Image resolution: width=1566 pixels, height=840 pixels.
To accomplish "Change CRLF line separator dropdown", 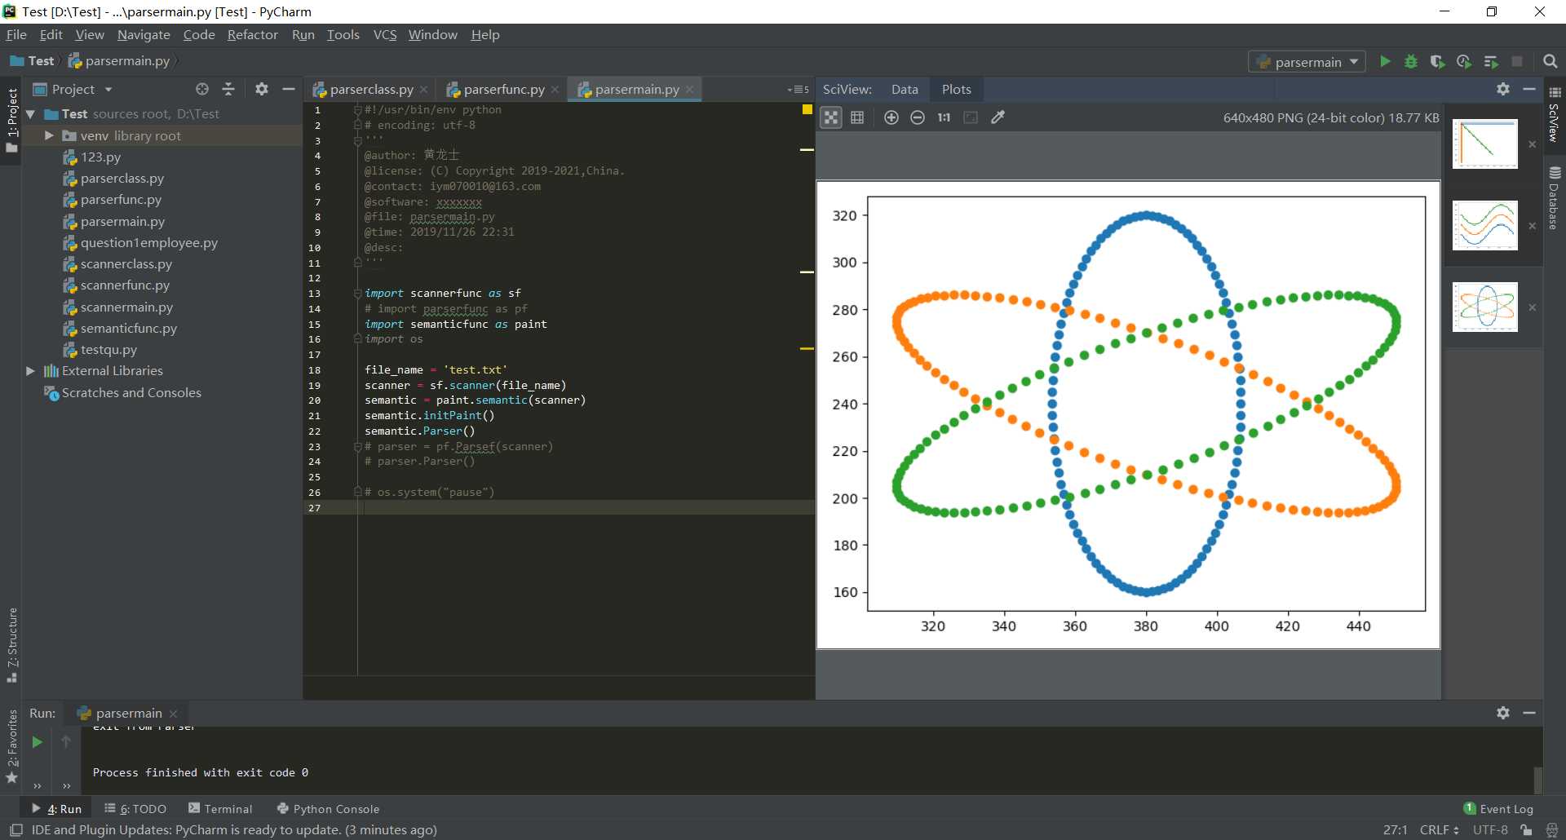I will (1439, 830).
